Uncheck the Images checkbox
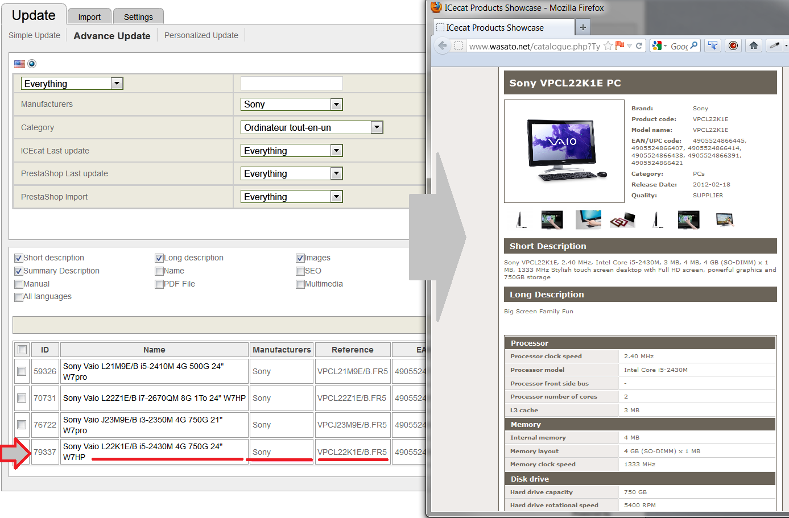This screenshot has height=518, width=789. tap(300, 258)
